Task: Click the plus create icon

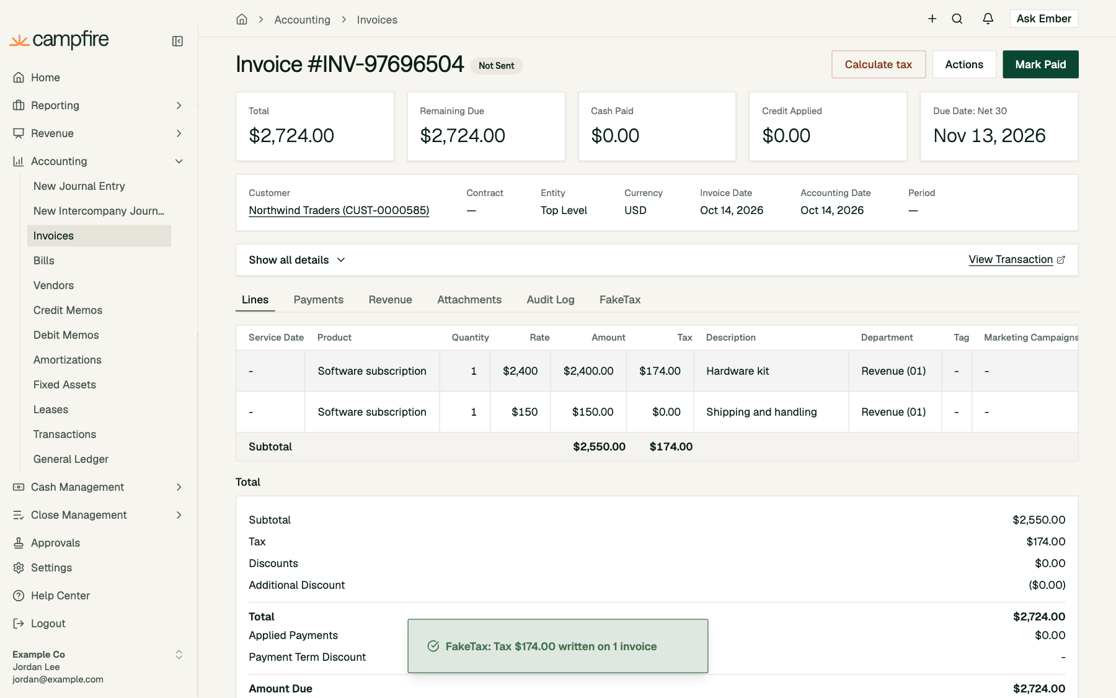Action: click(932, 19)
